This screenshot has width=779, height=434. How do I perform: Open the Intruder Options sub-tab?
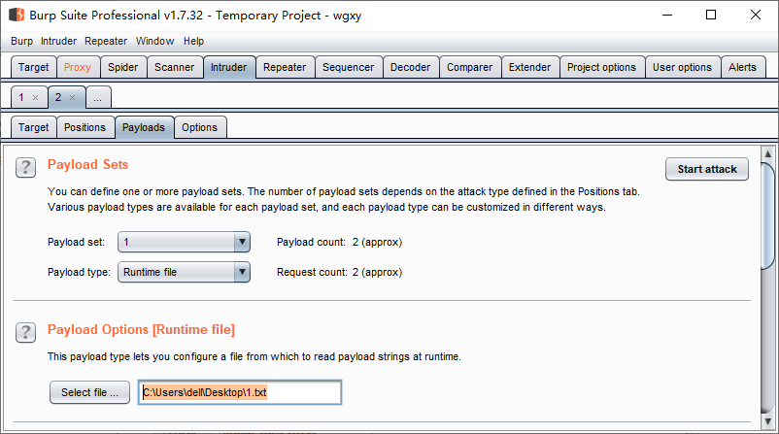click(199, 127)
